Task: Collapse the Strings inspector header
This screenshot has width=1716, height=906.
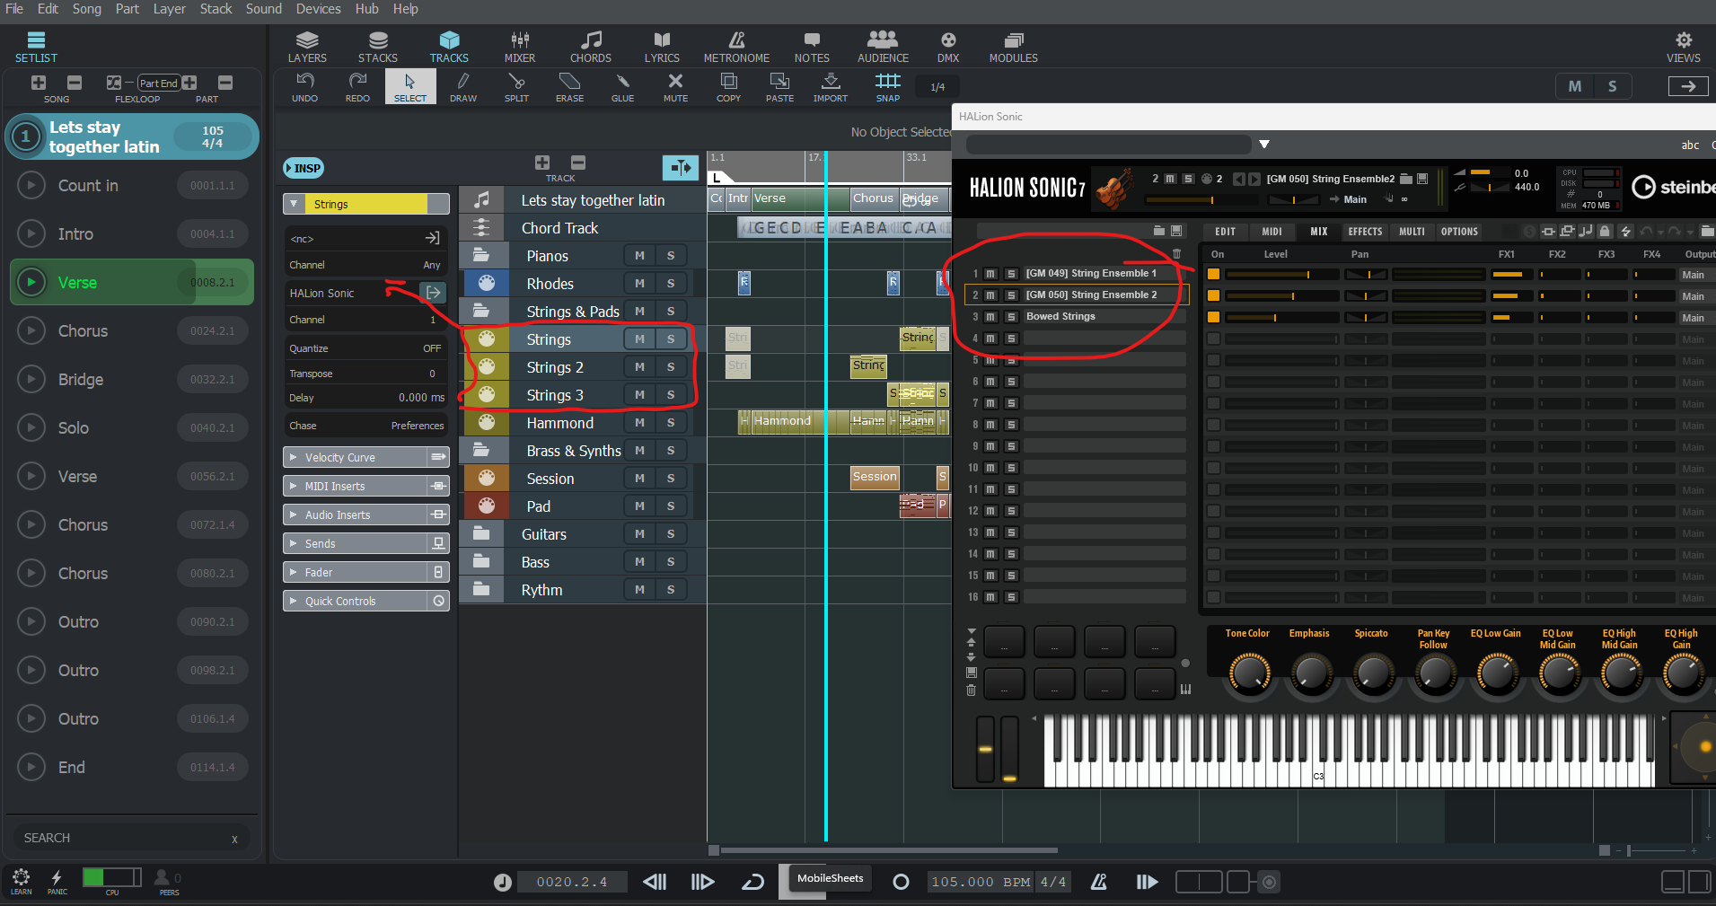Action: pyautogui.click(x=294, y=205)
